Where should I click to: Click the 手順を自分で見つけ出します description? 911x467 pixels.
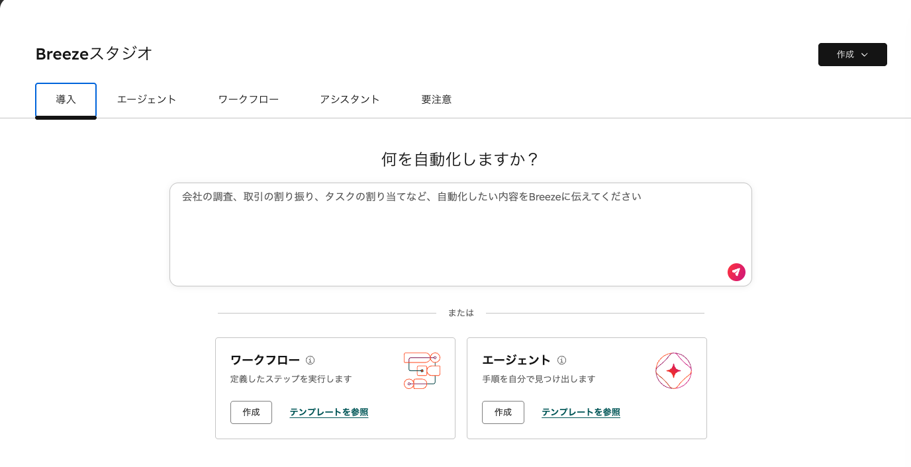[539, 379]
